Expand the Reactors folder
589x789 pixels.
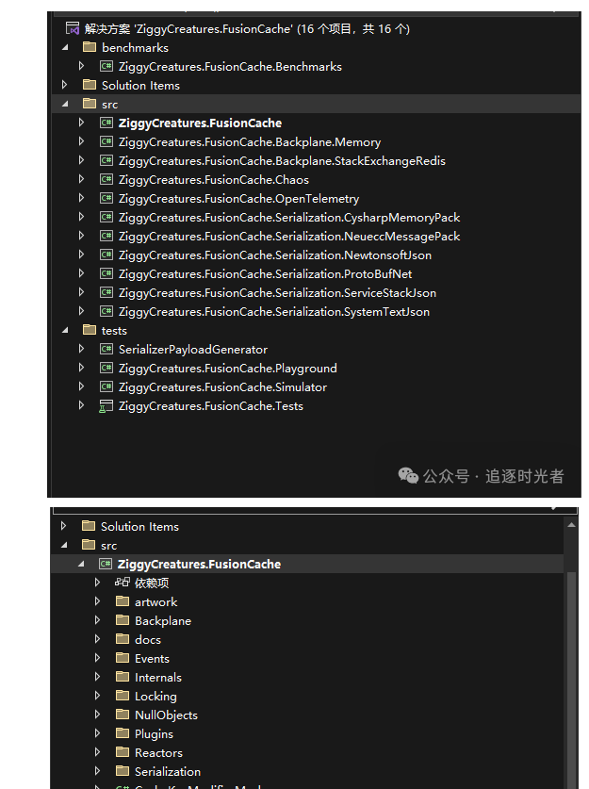tap(97, 752)
